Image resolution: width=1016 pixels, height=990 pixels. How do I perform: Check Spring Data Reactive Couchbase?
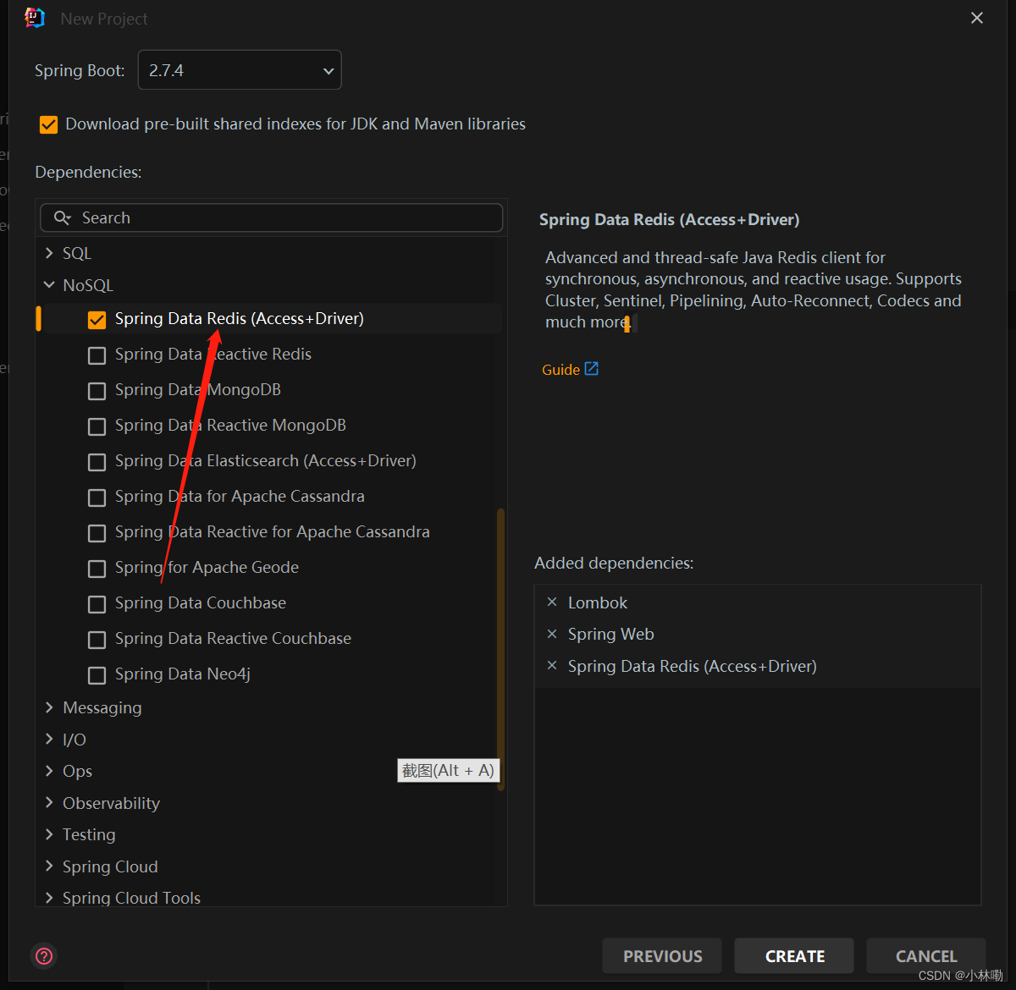pyautogui.click(x=97, y=640)
